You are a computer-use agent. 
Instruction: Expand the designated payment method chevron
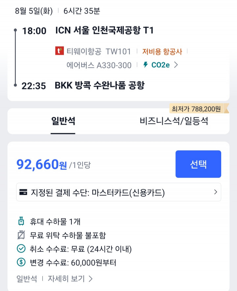[x=216, y=192]
